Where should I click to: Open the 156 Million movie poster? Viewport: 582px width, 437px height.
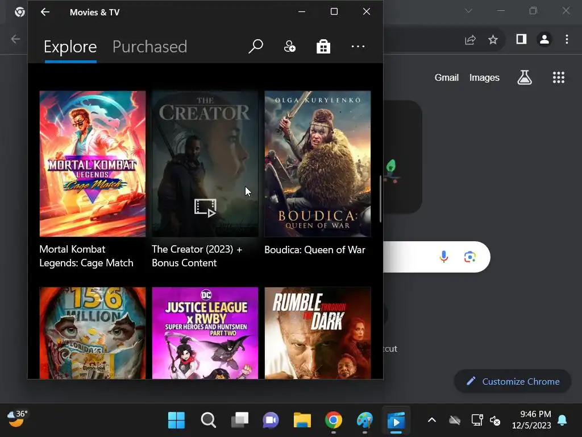tap(93, 333)
